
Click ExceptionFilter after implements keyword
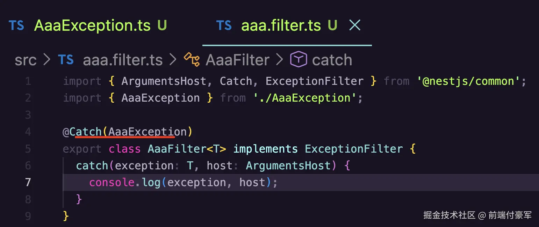click(x=354, y=149)
